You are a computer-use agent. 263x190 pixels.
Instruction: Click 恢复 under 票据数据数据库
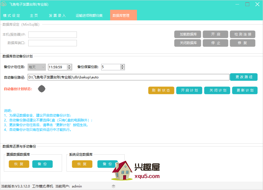(x=19, y=164)
